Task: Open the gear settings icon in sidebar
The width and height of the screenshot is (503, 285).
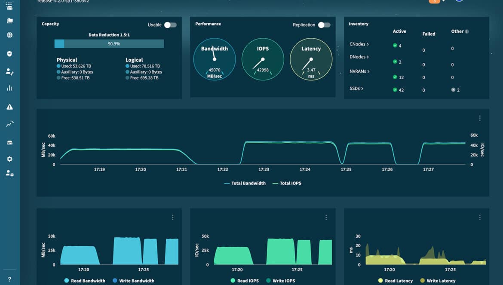Action: pos(9,159)
